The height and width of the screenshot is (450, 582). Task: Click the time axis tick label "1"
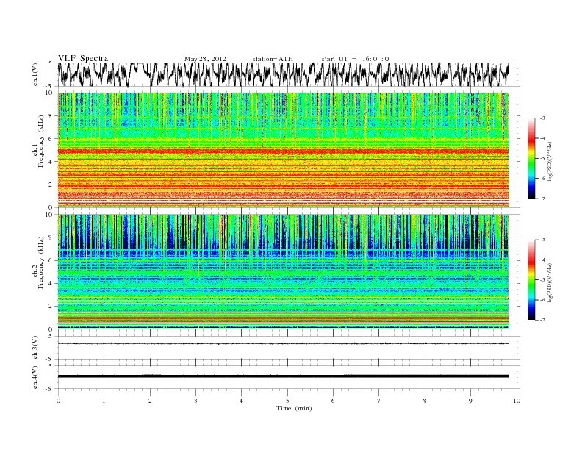(x=104, y=401)
